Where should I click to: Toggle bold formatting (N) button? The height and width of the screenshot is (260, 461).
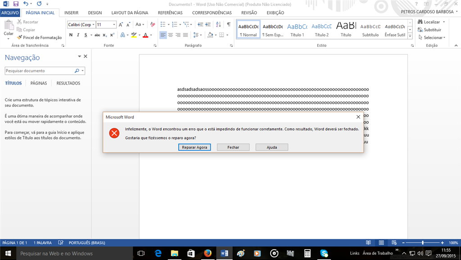click(x=71, y=35)
